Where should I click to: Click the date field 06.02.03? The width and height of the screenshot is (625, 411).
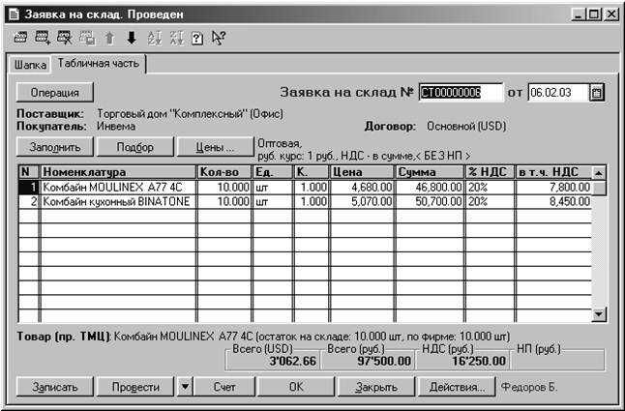[558, 93]
